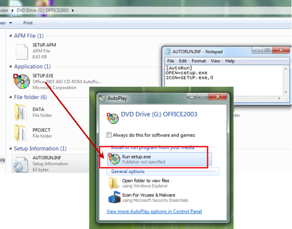Click the OPEN=setup.exe line in Notepad
The width and height of the screenshot is (292, 229).
(x=186, y=73)
